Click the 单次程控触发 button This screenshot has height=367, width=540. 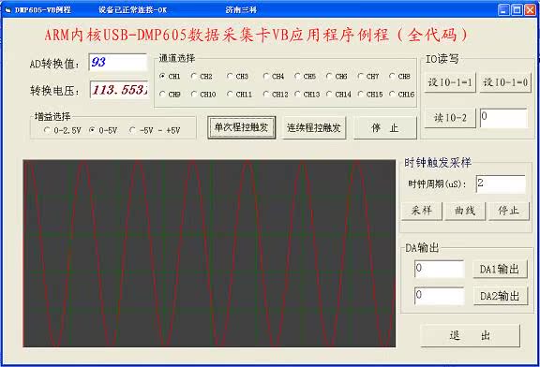(x=242, y=127)
